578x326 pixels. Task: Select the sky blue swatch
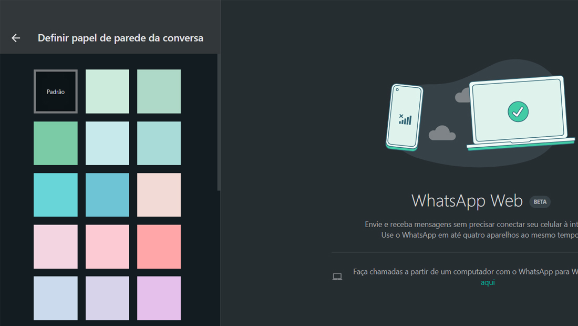pos(107,195)
